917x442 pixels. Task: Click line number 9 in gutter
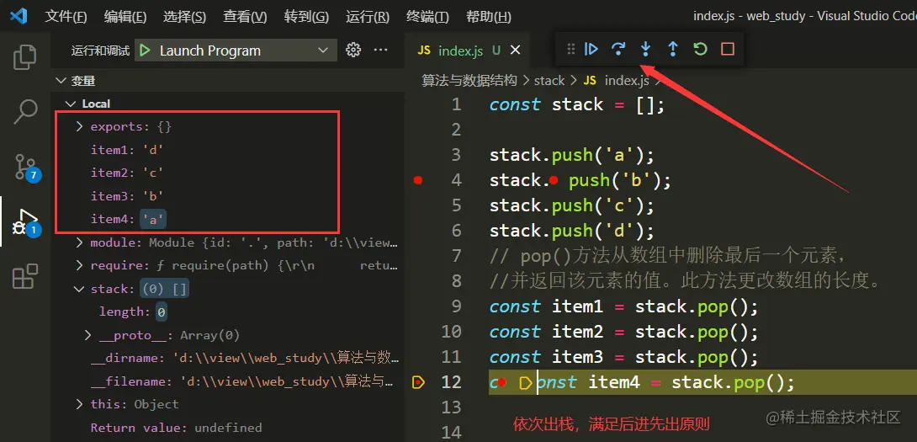click(457, 306)
